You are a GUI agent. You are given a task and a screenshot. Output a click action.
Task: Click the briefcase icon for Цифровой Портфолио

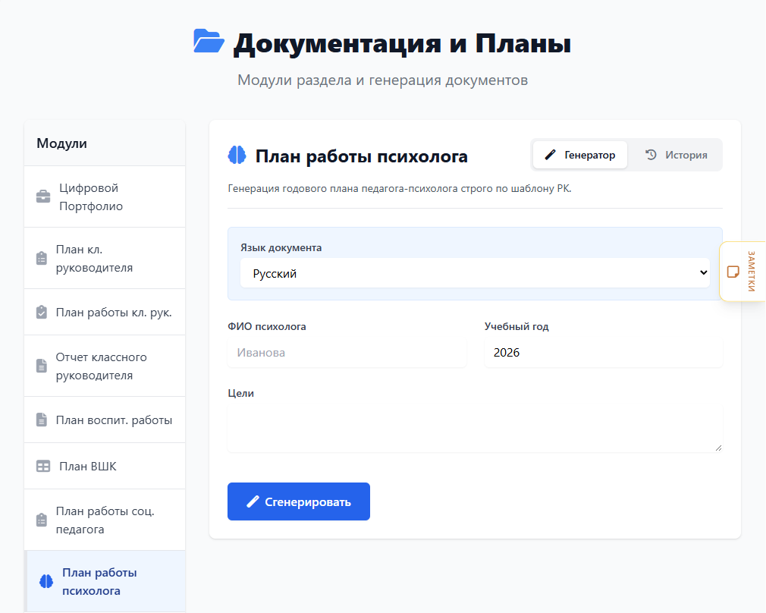point(43,196)
